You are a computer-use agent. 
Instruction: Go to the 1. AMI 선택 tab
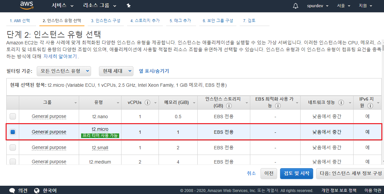click(x=20, y=21)
